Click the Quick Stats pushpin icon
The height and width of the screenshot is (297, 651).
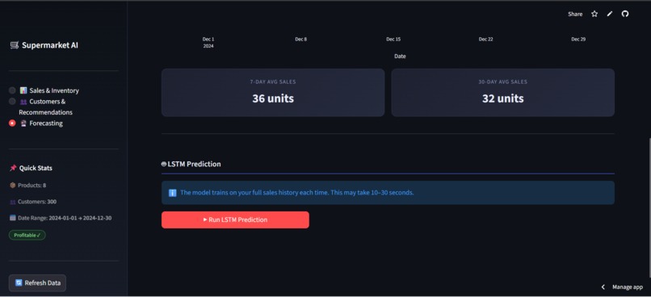[13, 168]
